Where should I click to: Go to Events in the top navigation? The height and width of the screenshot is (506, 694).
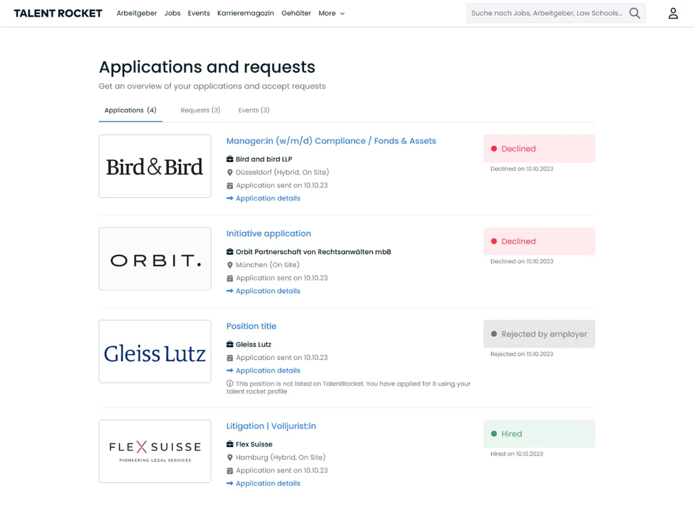point(199,13)
